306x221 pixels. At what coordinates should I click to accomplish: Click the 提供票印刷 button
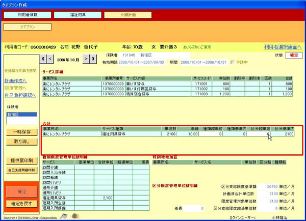[21, 160]
